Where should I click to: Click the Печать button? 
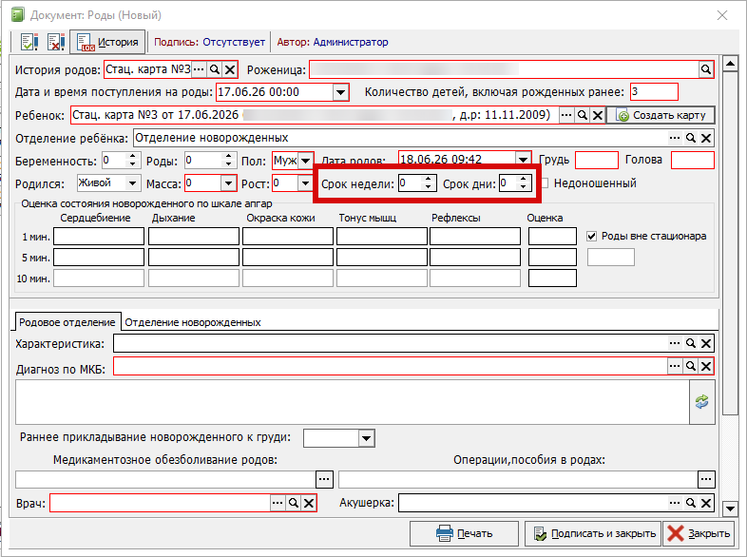(x=464, y=533)
